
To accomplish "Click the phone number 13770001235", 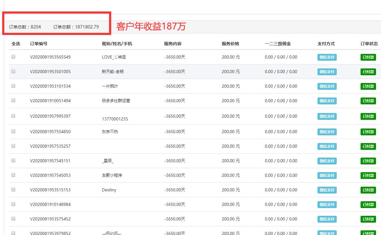I will click(115, 119).
